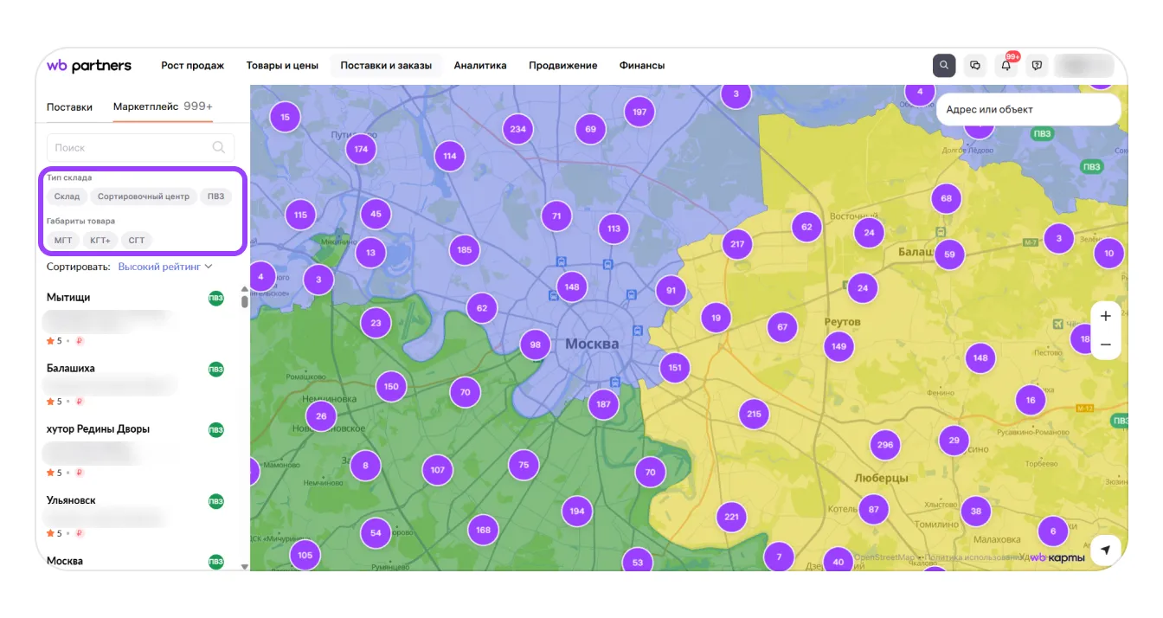Zoom in the map with plus button

point(1106,316)
